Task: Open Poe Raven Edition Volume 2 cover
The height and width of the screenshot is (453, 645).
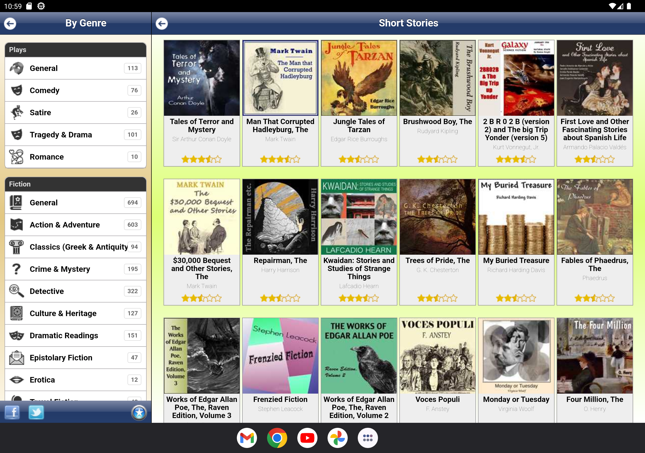Action: tap(359, 356)
